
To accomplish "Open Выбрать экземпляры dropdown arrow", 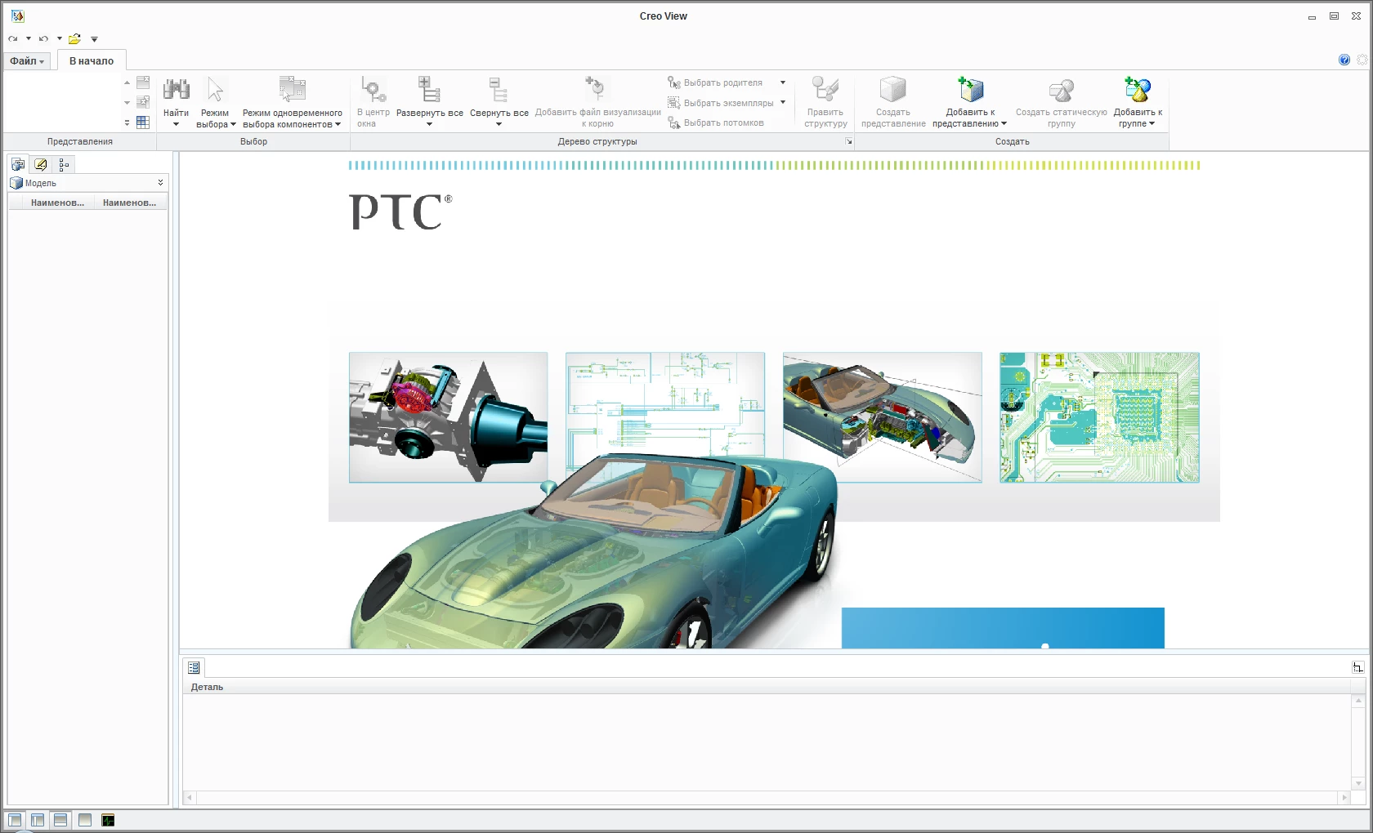I will 783,102.
